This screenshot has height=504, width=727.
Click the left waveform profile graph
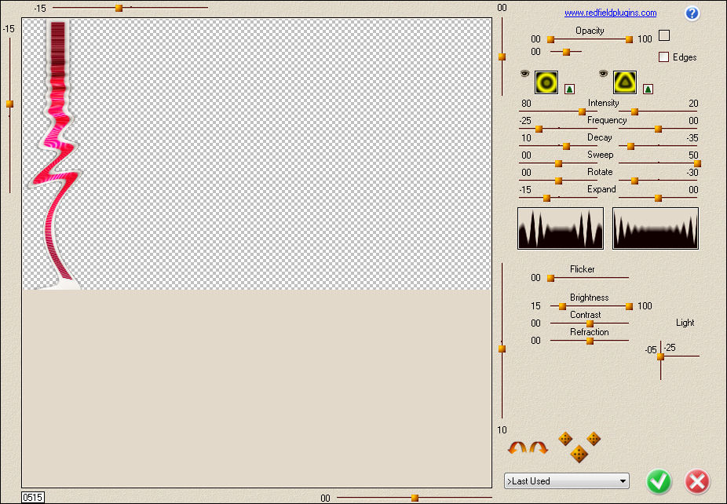coord(561,228)
